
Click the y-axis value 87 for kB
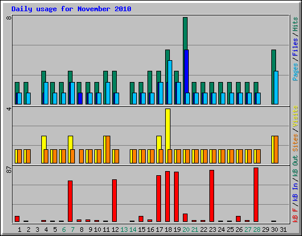click(x=9, y=170)
